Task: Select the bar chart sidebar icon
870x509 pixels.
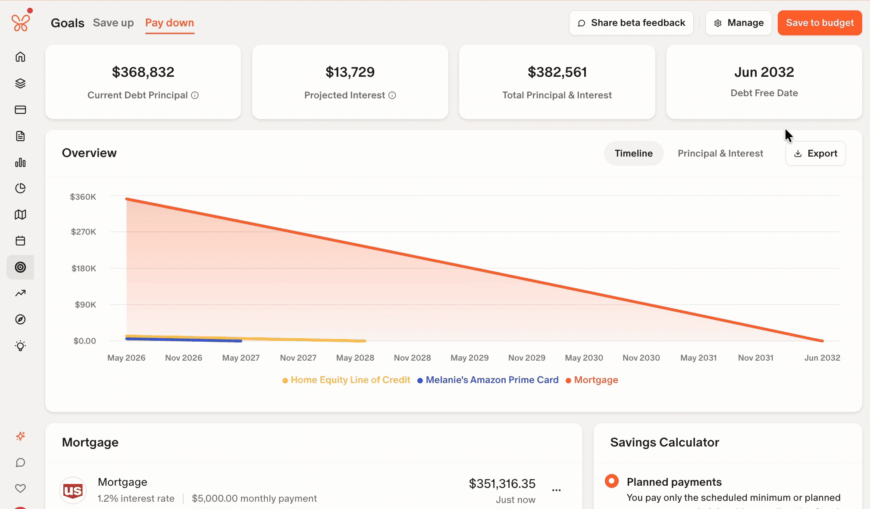Action: tap(20, 162)
